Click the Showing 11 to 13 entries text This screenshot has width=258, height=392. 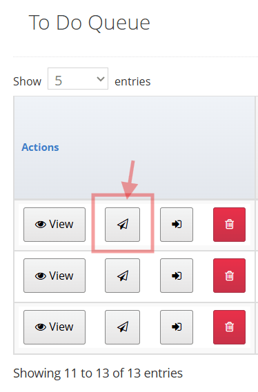click(98, 373)
